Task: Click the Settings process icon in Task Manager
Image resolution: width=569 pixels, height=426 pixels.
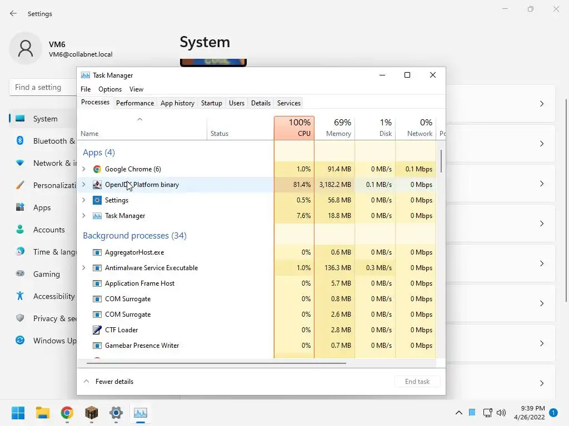Action: click(x=97, y=200)
